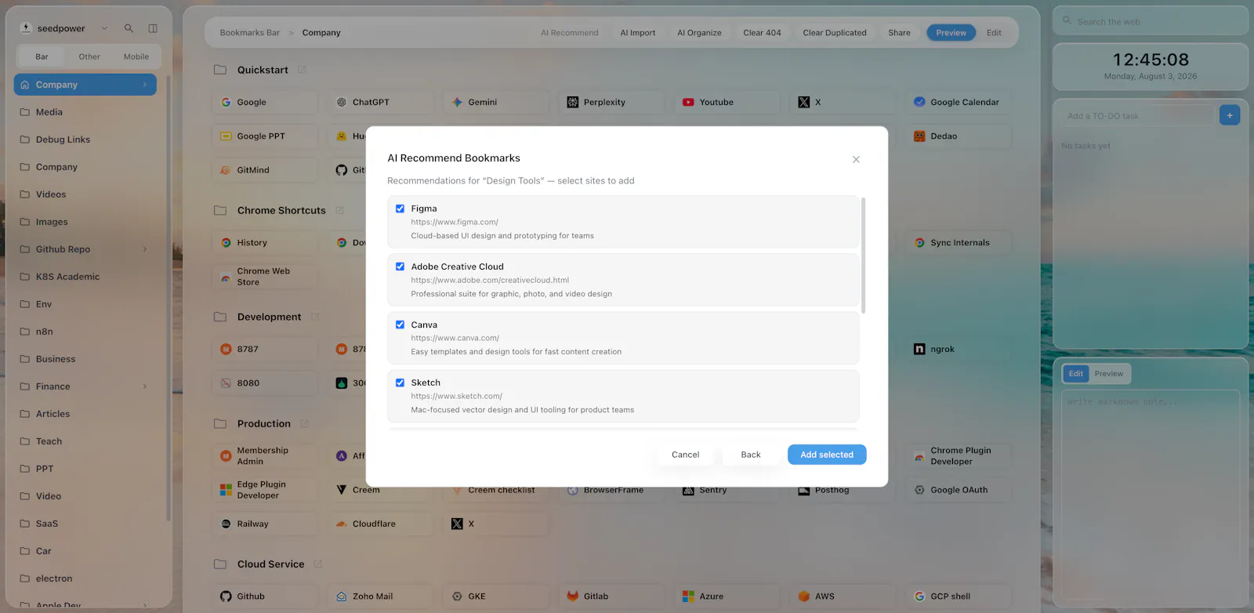Switch to the Other tab
Viewport: 1254px width, 613px height.
[89, 56]
